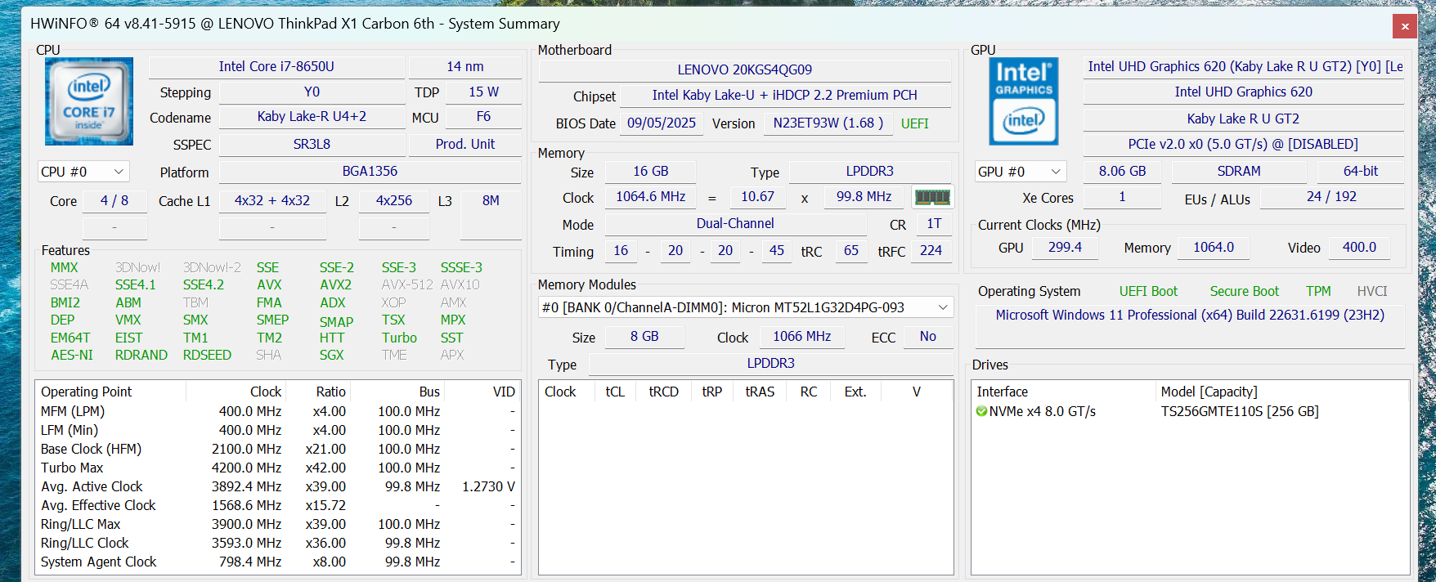
Task: Click the UEFI Boot indicator
Action: point(1148,292)
